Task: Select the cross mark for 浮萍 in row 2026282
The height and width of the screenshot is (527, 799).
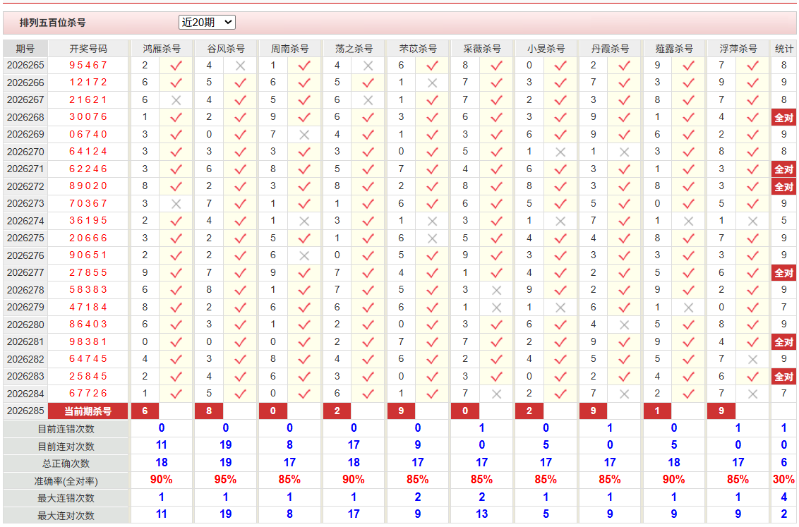Action: 752,360
